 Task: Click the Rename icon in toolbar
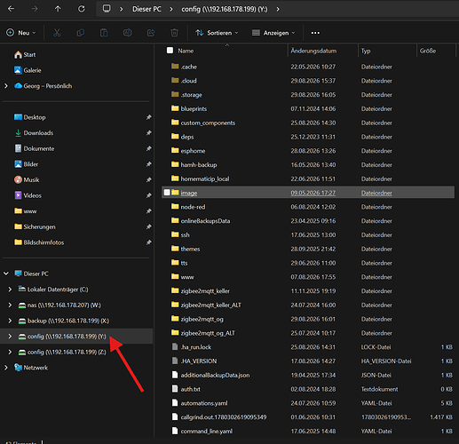[128, 33]
